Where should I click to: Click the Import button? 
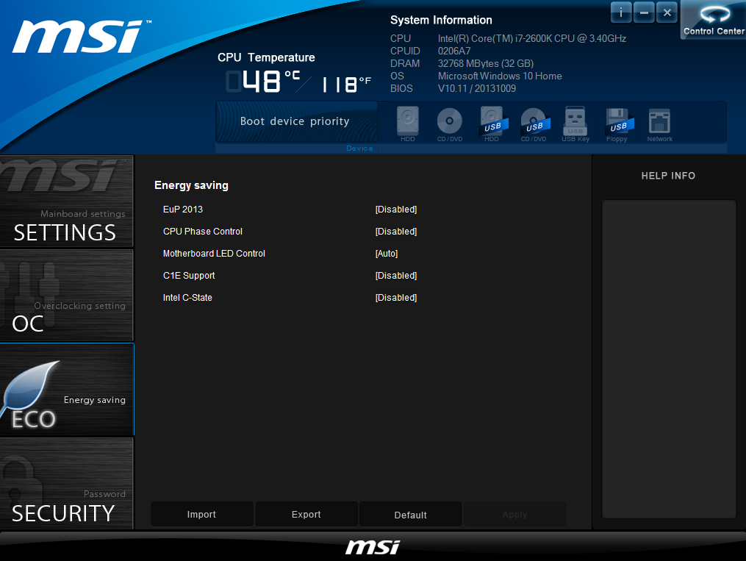(201, 515)
